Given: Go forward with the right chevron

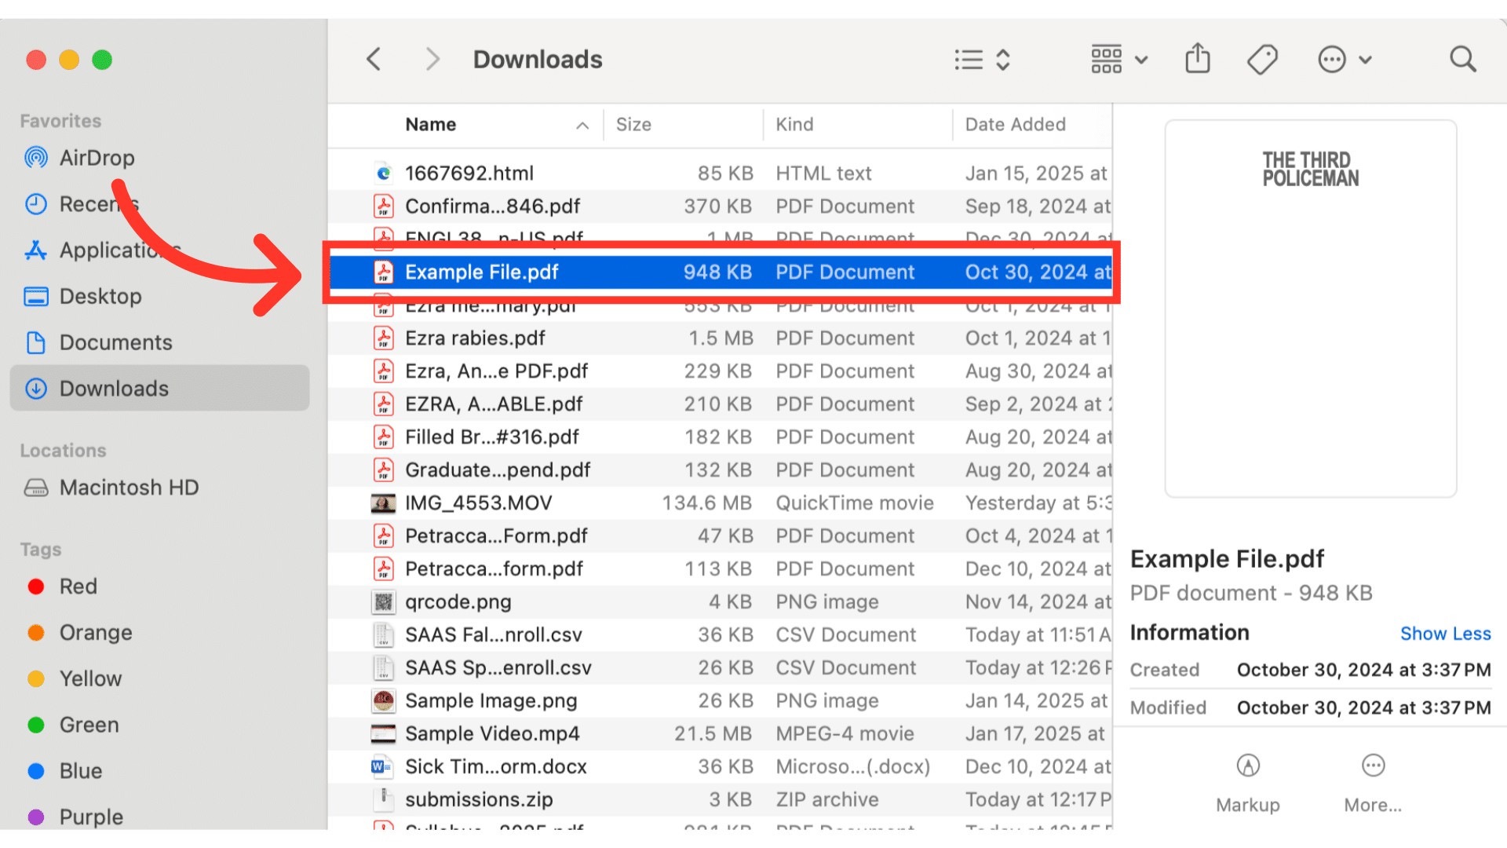Looking at the screenshot, I should [432, 59].
